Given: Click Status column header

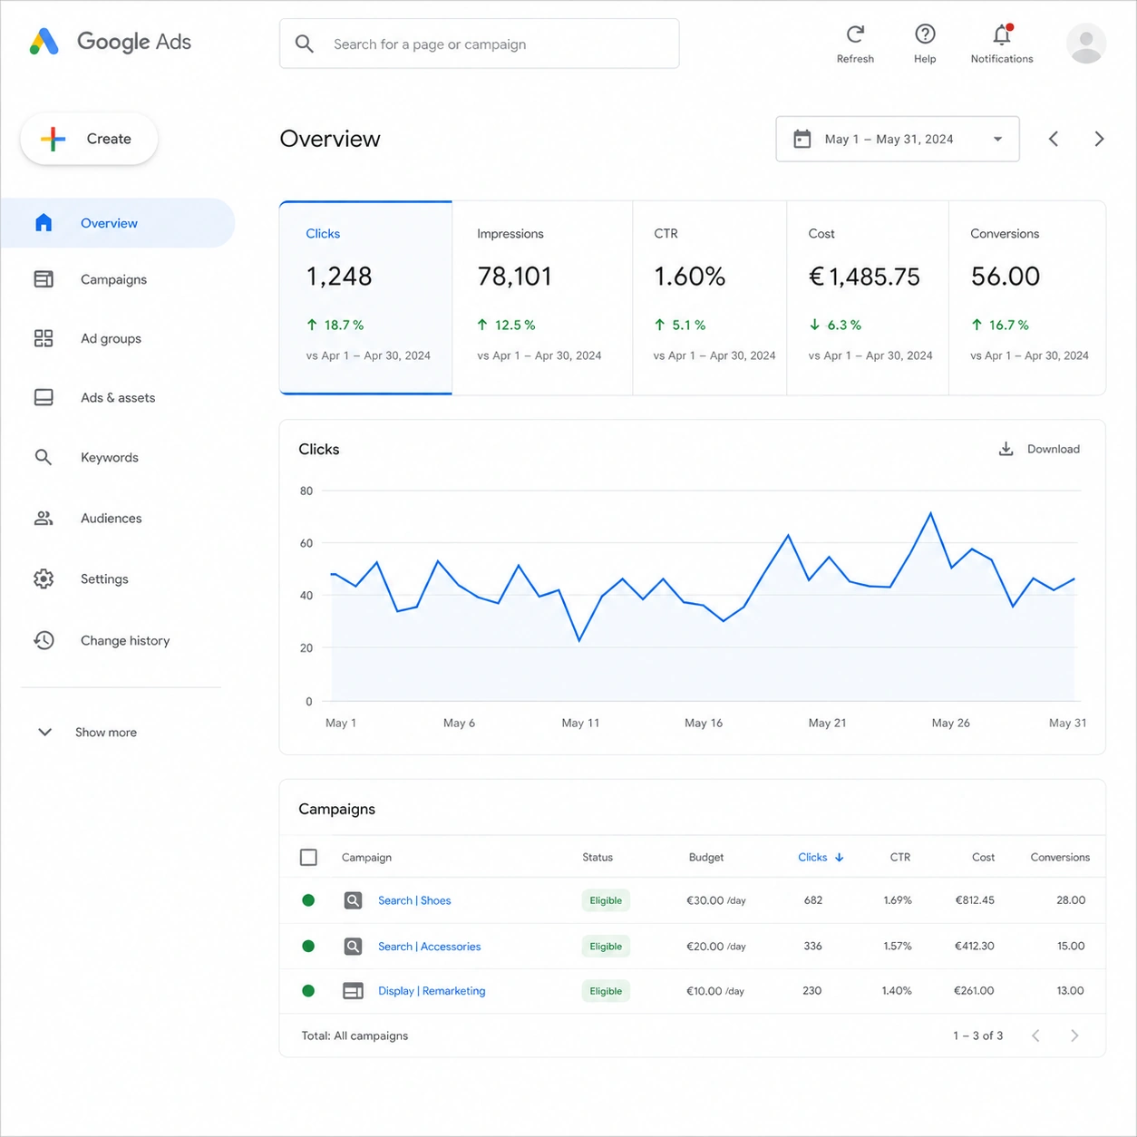Looking at the screenshot, I should pyautogui.click(x=598, y=857).
